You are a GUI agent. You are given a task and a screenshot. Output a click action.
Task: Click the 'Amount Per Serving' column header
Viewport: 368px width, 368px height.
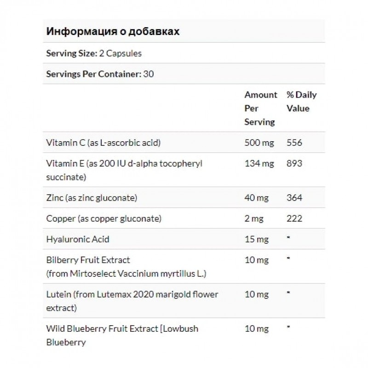click(x=260, y=109)
